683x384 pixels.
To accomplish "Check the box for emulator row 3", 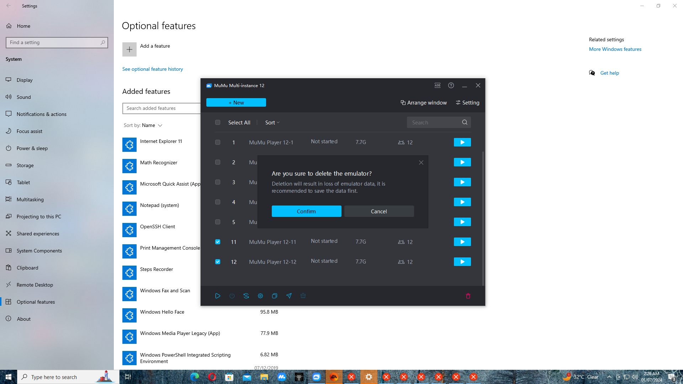I will point(218,182).
